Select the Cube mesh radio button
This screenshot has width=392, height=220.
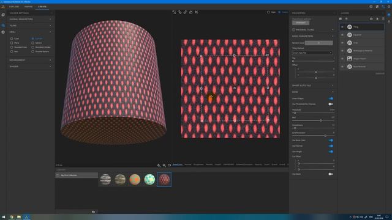coord(12,38)
